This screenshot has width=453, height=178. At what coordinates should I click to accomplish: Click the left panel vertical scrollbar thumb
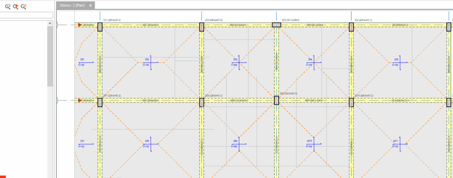[x=50, y=56]
